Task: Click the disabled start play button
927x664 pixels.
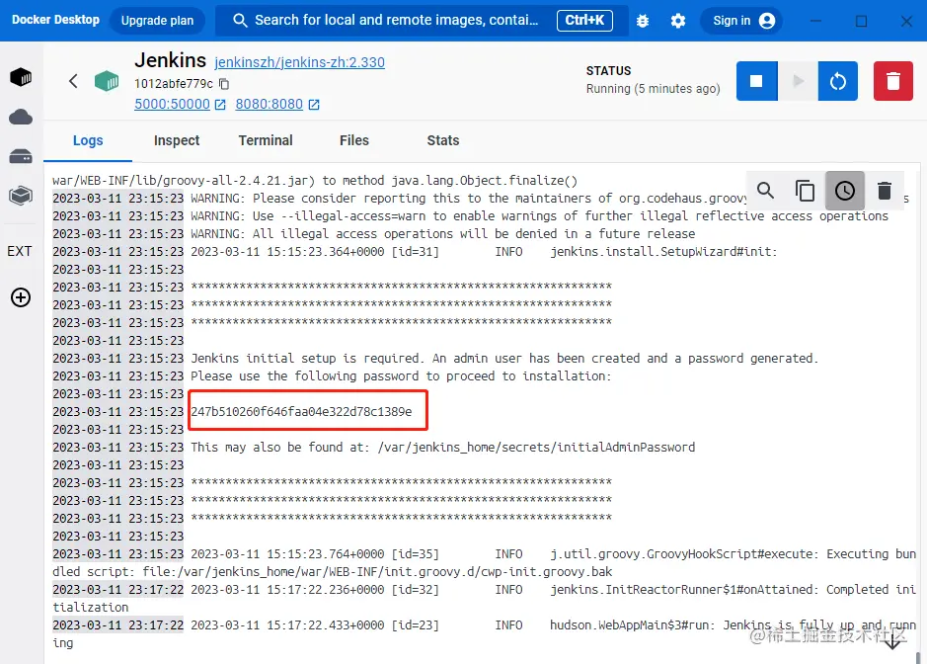Action: (798, 81)
